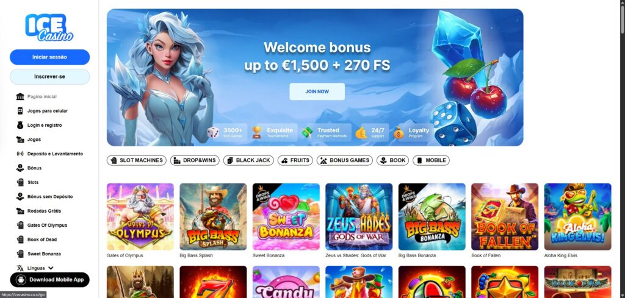Open the Gates Of Olympus sidebar link
Image resolution: width=625 pixels, height=298 pixels.
(x=47, y=225)
